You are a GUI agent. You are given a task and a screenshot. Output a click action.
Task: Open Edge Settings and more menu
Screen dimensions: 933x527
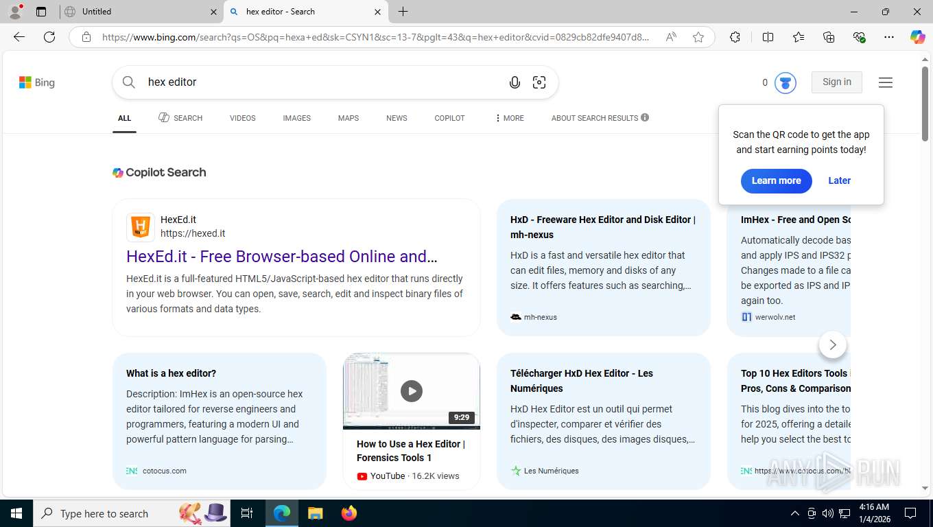click(889, 37)
